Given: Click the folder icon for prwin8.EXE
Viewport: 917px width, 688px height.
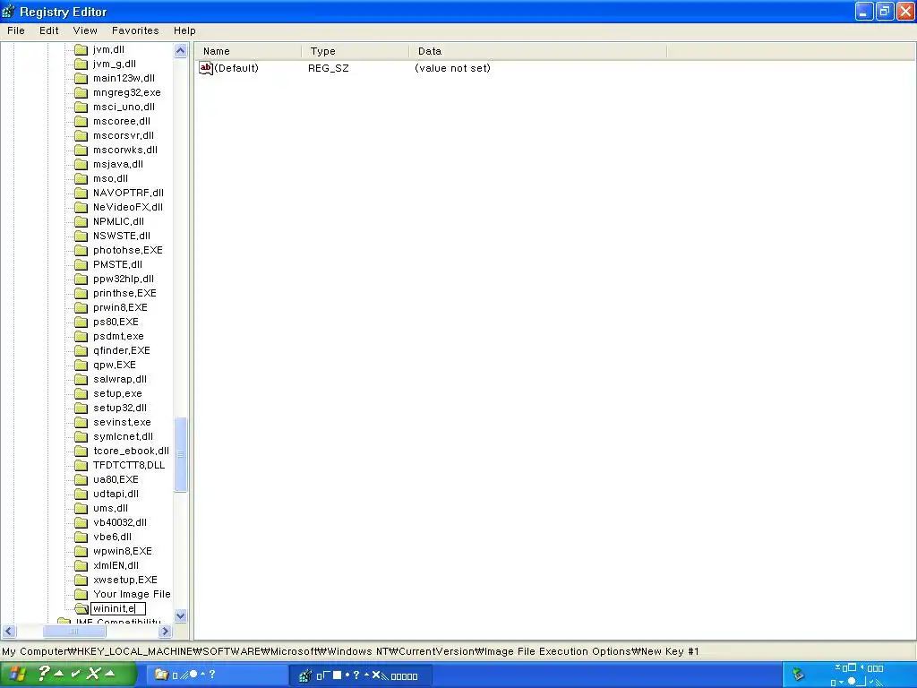Looking at the screenshot, I should pos(81,308).
